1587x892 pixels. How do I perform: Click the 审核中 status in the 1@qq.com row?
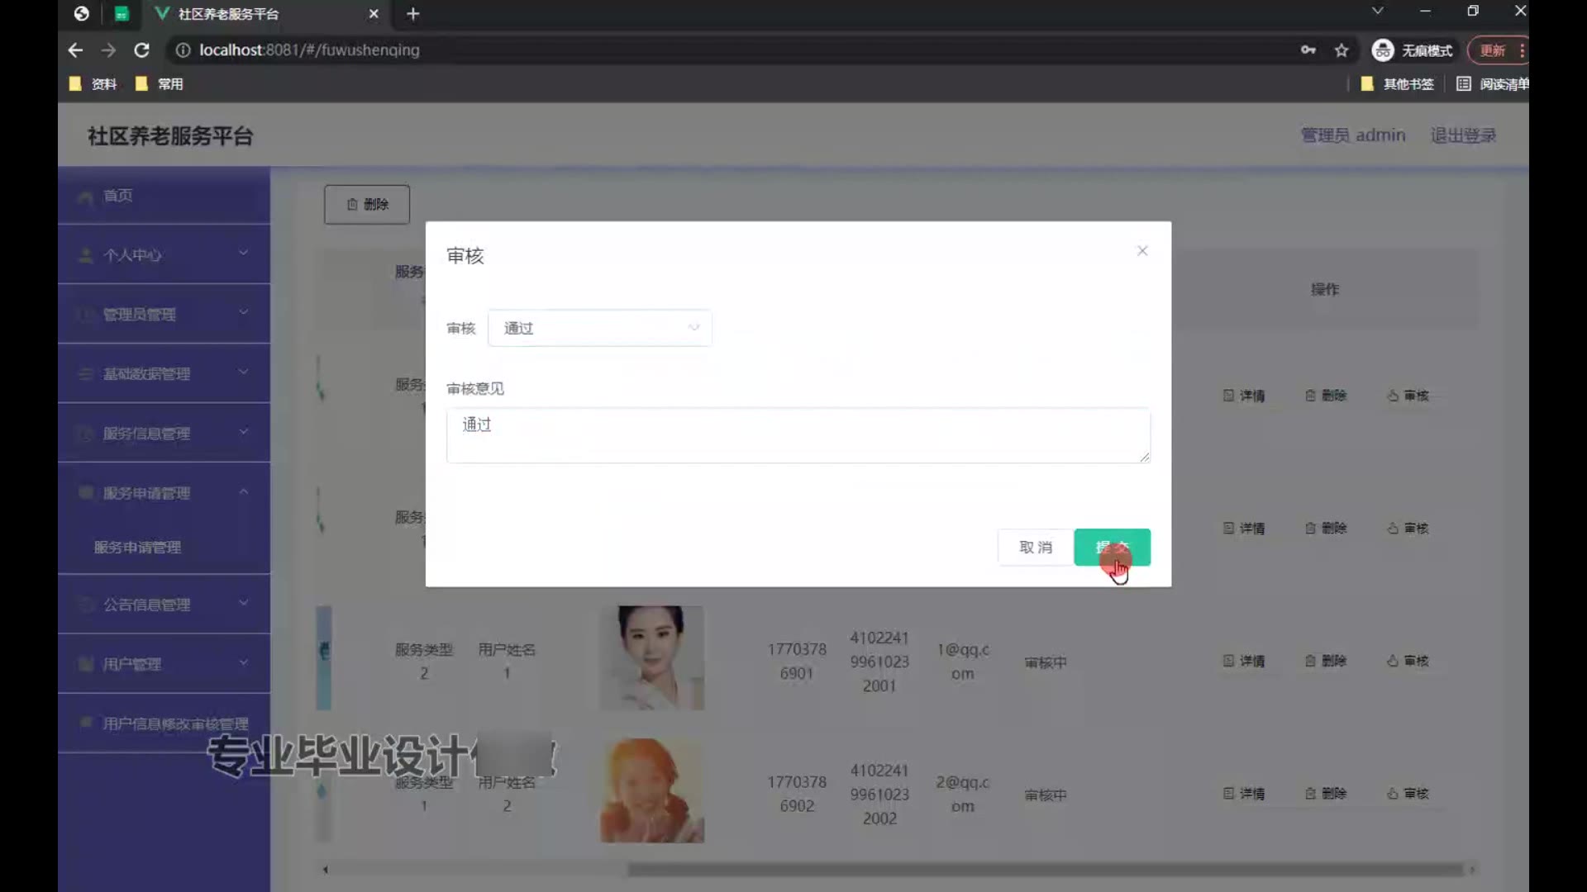pyautogui.click(x=1046, y=662)
